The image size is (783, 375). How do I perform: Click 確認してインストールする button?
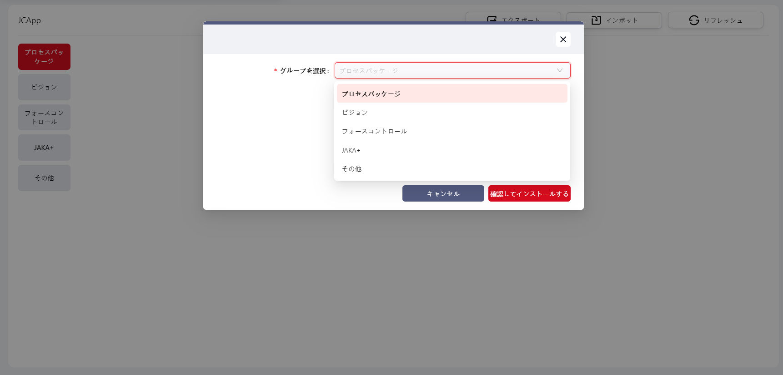(529, 193)
